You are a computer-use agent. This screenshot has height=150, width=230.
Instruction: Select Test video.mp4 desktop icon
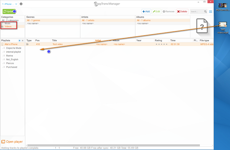[223, 28]
